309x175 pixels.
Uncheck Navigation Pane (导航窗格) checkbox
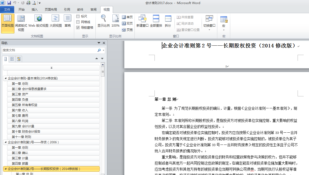point(78,27)
